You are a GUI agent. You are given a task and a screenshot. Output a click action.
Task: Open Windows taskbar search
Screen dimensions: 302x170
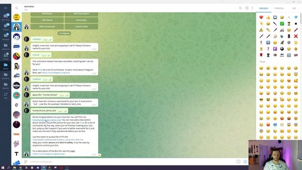[x=8, y=168]
